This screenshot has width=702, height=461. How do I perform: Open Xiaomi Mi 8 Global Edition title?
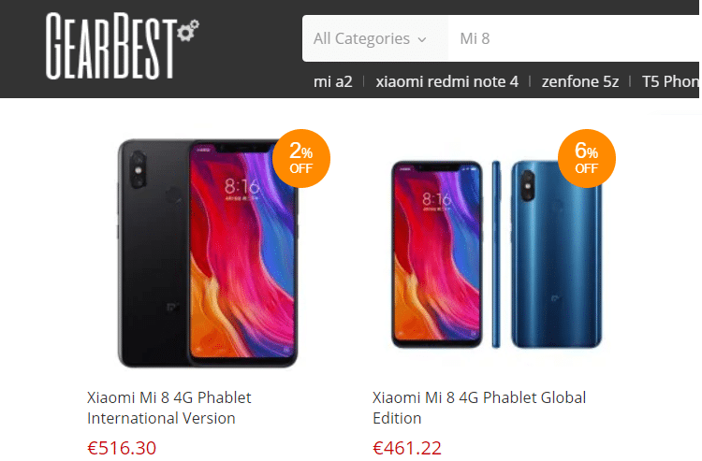click(x=479, y=408)
